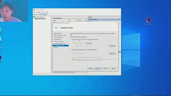Image resolution: width=171 pixels, height=96 pixels.
Task: Go to the Specify Name and Location step
Action: (60, 35)
